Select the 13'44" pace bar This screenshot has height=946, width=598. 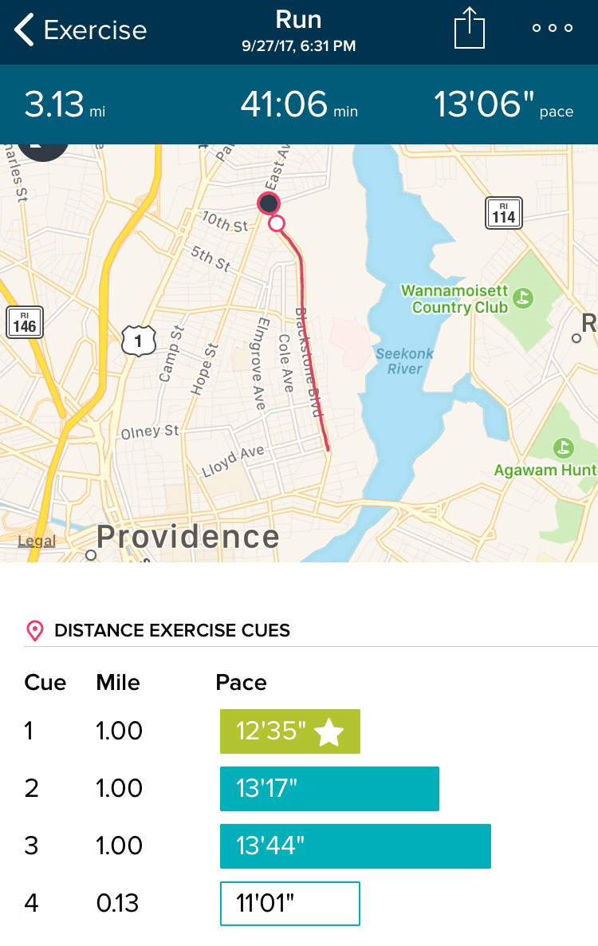[355, 846]
